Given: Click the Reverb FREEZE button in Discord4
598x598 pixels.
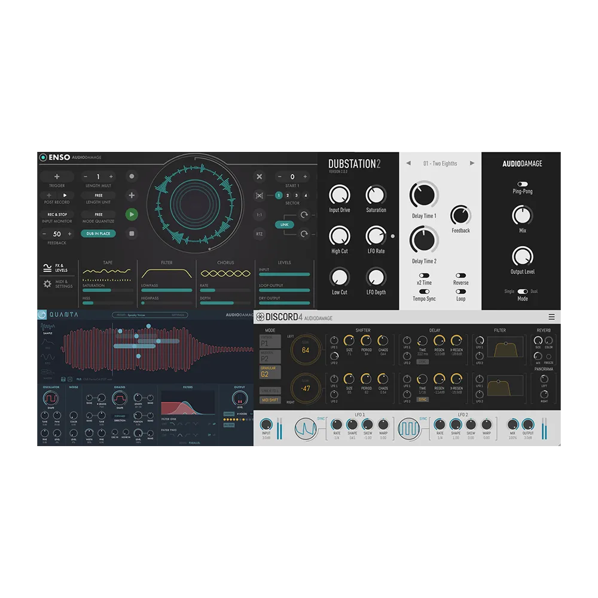Looking at the screenshot, I should 549,357.
